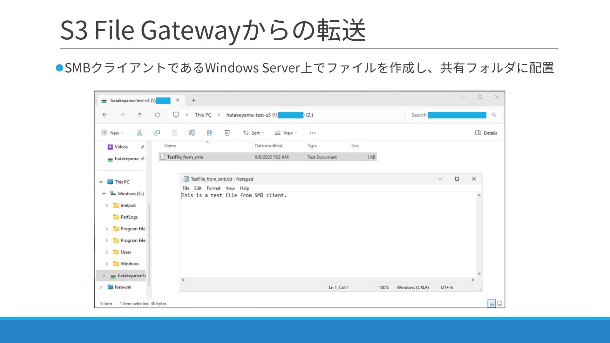
Task: Click the 6/9/2025 7:02 AM date cell
Action: tap(272, 157)
